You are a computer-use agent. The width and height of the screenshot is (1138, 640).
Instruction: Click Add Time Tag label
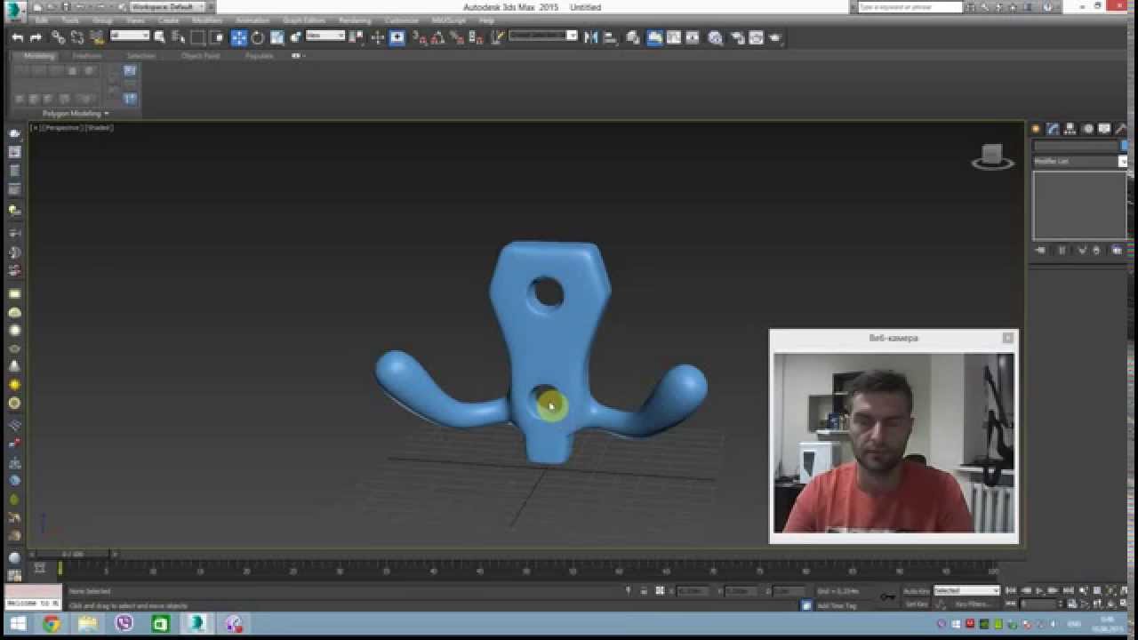pos(836,605)
